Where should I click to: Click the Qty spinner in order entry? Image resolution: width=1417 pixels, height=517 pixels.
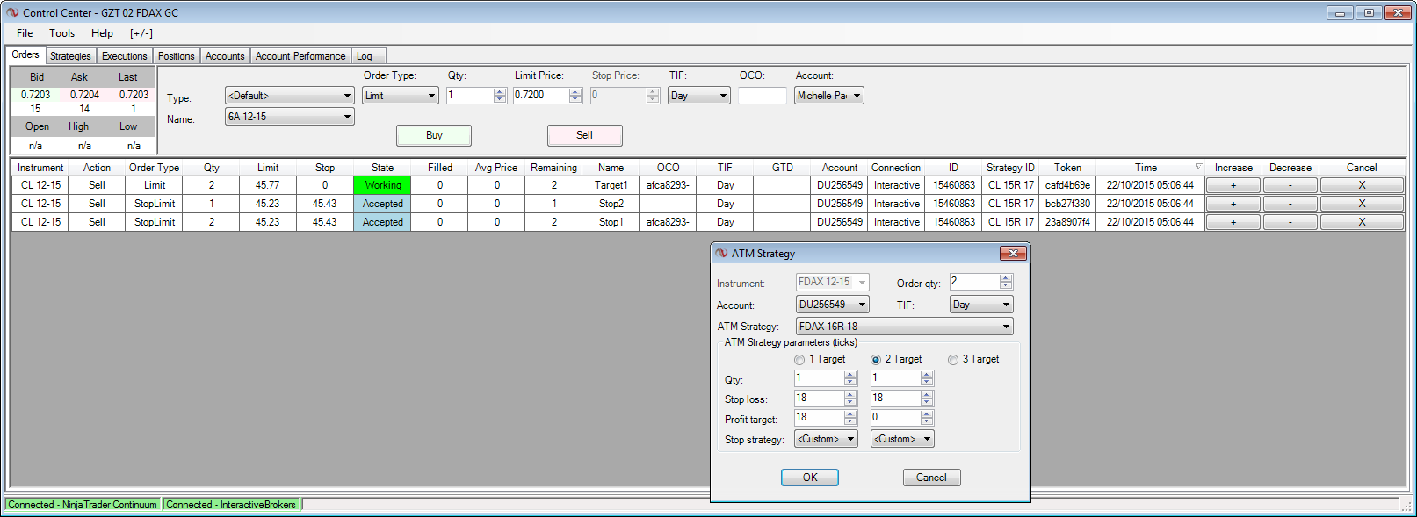(x=500, y=96)
